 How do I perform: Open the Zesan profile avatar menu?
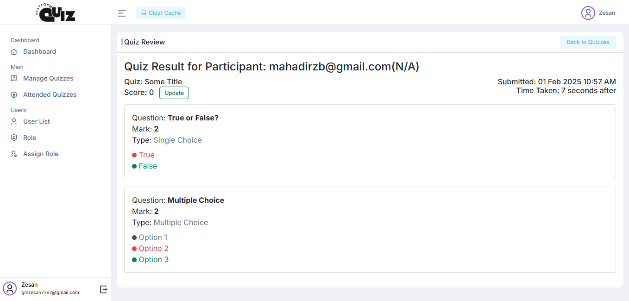(x=588, y=13)
